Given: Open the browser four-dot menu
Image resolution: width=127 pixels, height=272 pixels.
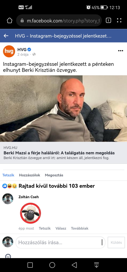Looking at the screenshot, I should [x=119, y=21].
